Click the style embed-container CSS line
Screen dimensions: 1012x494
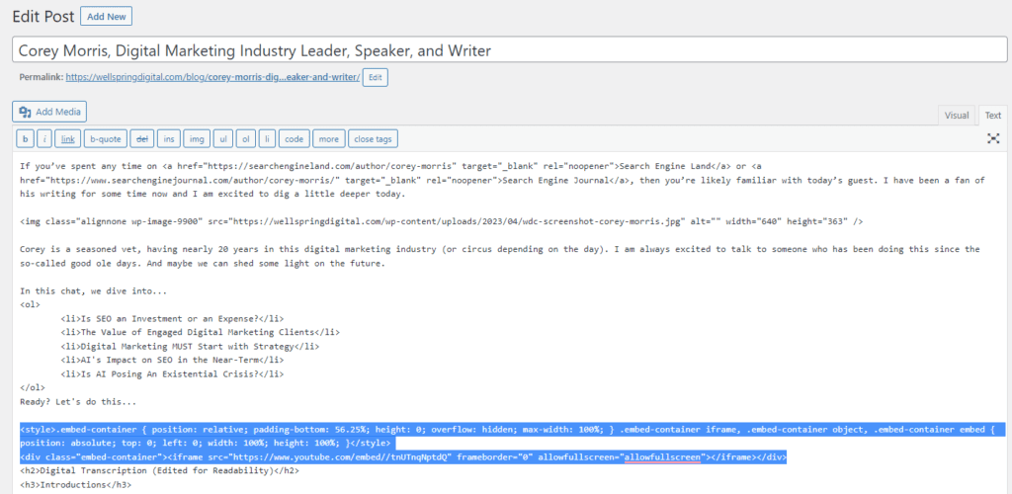[x=512, y=437]
